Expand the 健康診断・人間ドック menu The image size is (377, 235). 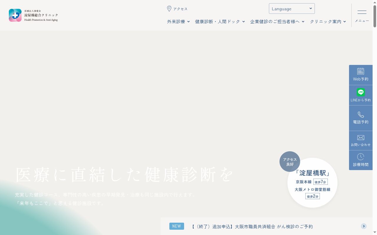tap(220, 21)
